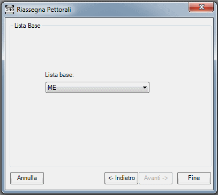
Task: Confirm the base list by clicking Fine
Action: tap(194, 178)
